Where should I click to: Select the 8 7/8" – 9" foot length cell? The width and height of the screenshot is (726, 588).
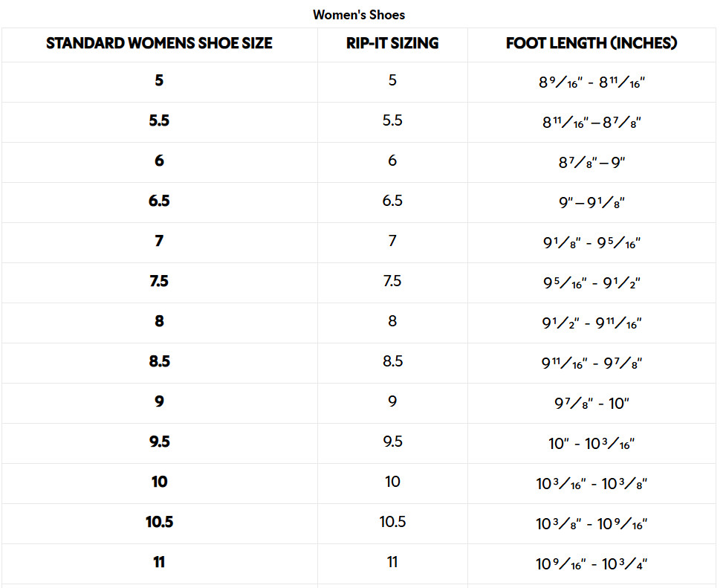tap(592, 163)
